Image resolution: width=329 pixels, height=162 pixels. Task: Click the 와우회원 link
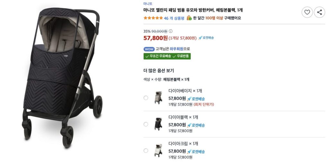(x=176, y=49)
